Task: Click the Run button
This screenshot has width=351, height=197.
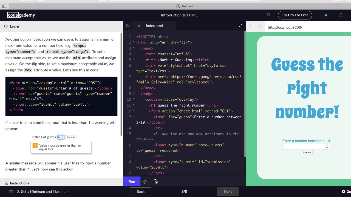Action: (132, 182)
